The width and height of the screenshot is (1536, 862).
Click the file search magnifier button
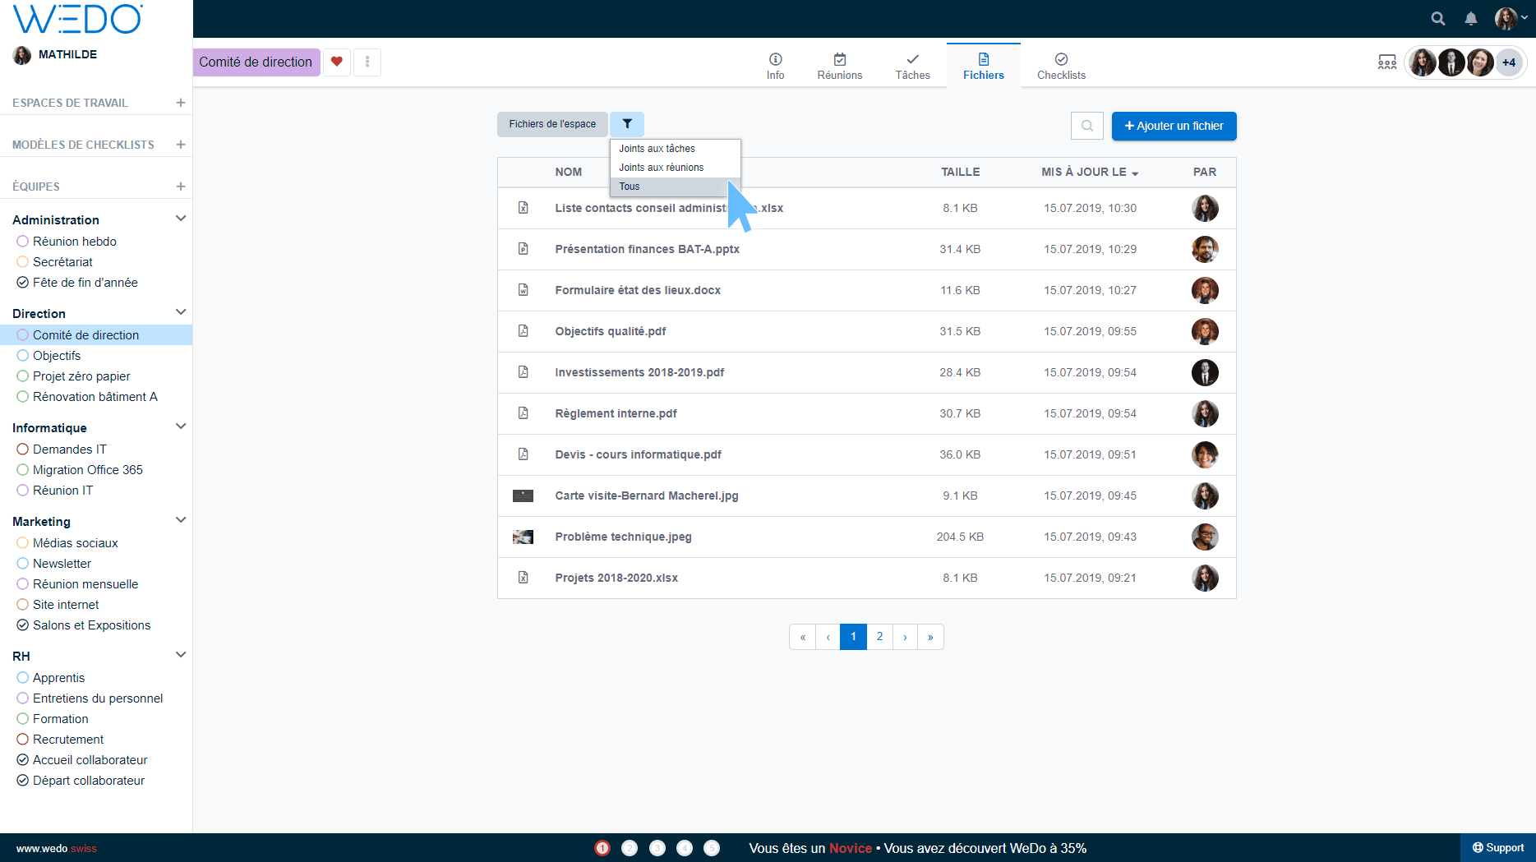[x=1086, y=126]
